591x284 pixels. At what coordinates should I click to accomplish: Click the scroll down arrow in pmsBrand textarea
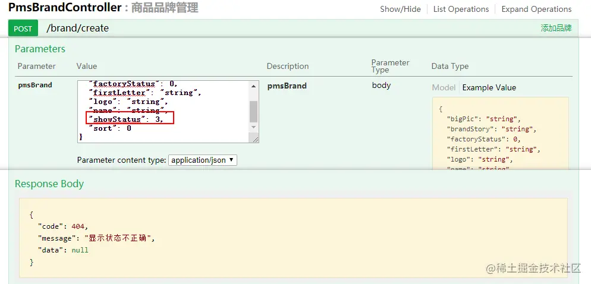click(254, 127)
